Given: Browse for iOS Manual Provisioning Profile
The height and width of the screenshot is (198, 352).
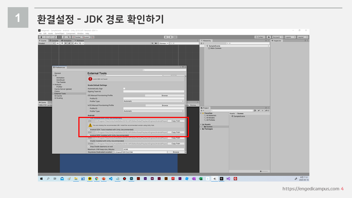Looking at the screenshot, I should pyautogui.click(x=165, y=95).
